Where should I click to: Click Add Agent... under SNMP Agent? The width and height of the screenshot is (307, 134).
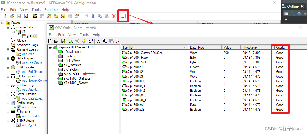point(30,125)
